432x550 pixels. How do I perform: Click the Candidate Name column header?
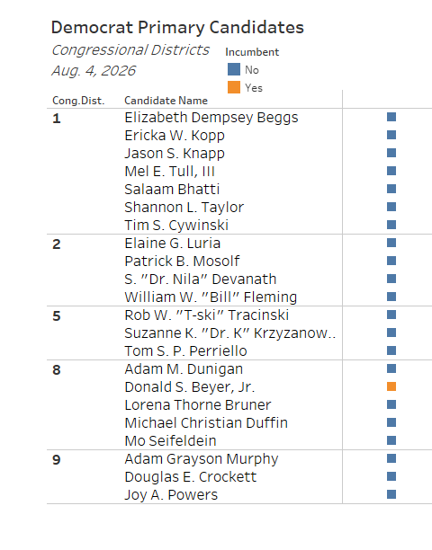[166, 101]
